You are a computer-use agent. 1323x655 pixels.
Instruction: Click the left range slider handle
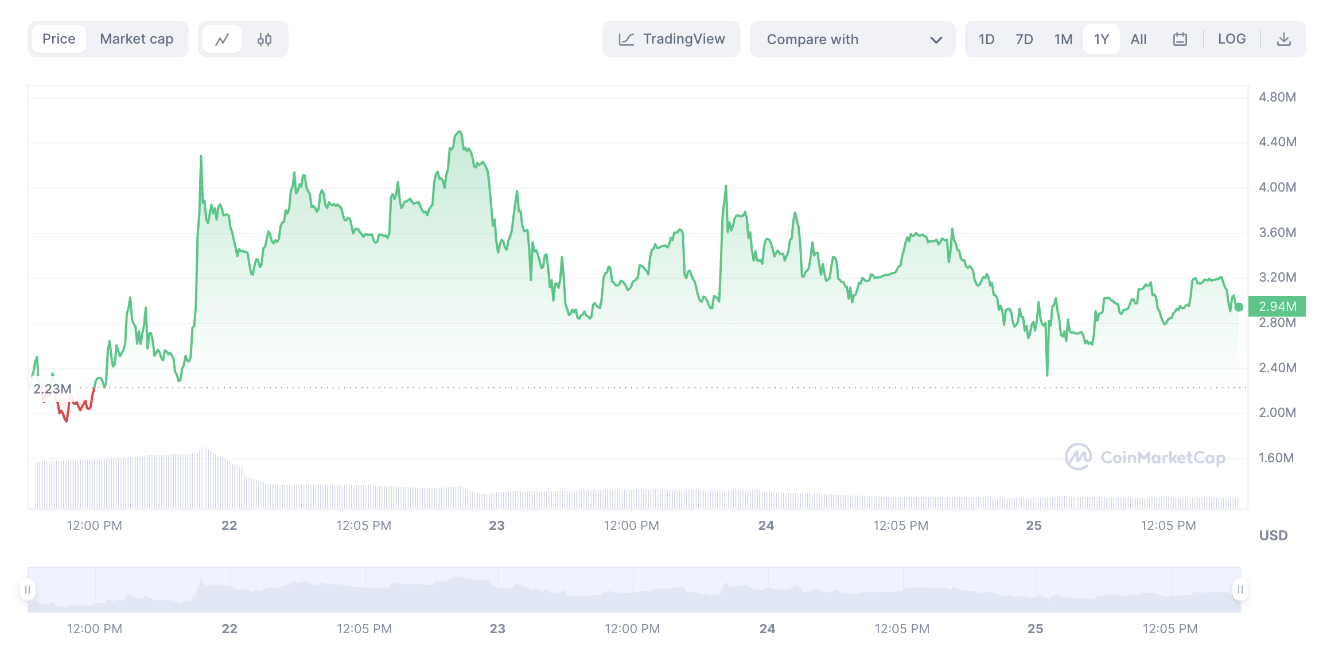coord(28,590)
